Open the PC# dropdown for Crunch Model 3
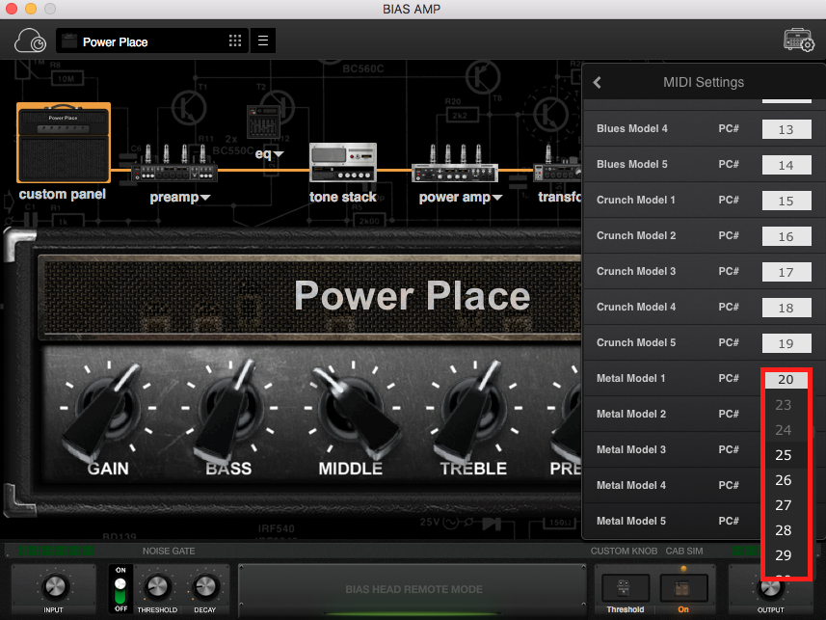This screenshot has height=620, width=826. (786, 272)
